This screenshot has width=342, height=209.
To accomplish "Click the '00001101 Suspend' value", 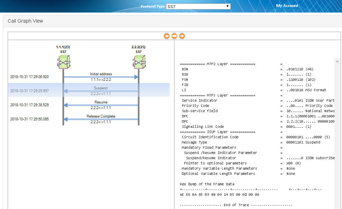I will click(x=303, y=142).
